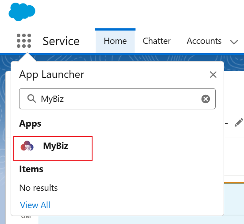Click the magnifying glass search icon
The image size is (244, 224).
[x=31, y=99]
